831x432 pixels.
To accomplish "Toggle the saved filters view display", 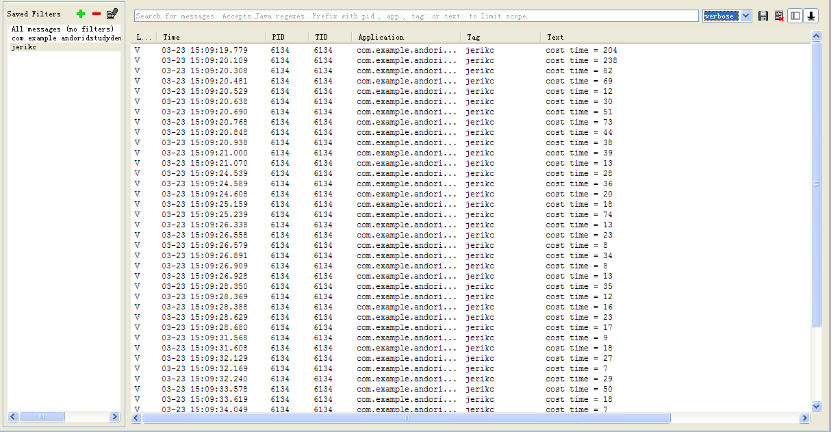I will click(795, 16).
